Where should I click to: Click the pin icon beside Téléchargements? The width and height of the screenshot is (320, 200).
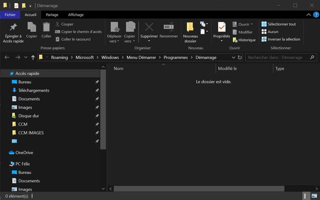(97, 90)
